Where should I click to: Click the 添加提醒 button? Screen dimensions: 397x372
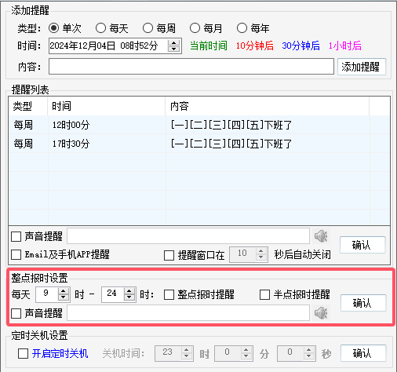(362, 67)
